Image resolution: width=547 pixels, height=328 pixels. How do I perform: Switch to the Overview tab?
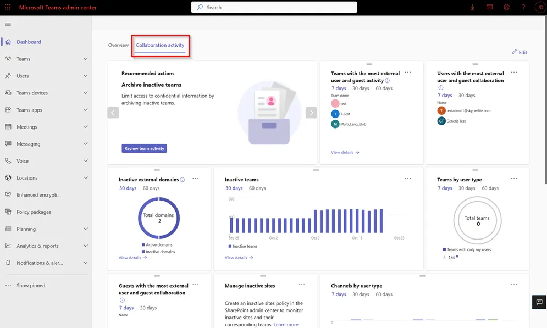(x=118, y=45)
